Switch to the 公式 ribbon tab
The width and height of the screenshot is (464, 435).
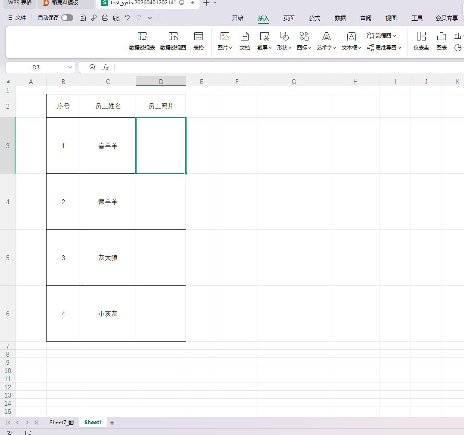click(x=314, y=18)
